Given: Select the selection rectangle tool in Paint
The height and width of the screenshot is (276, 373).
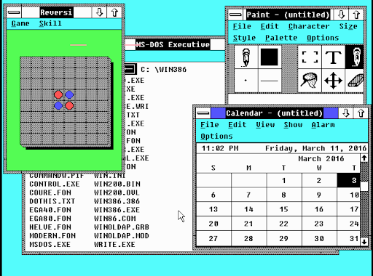Looking at the screenshot, I should click(x=310, y=57).
